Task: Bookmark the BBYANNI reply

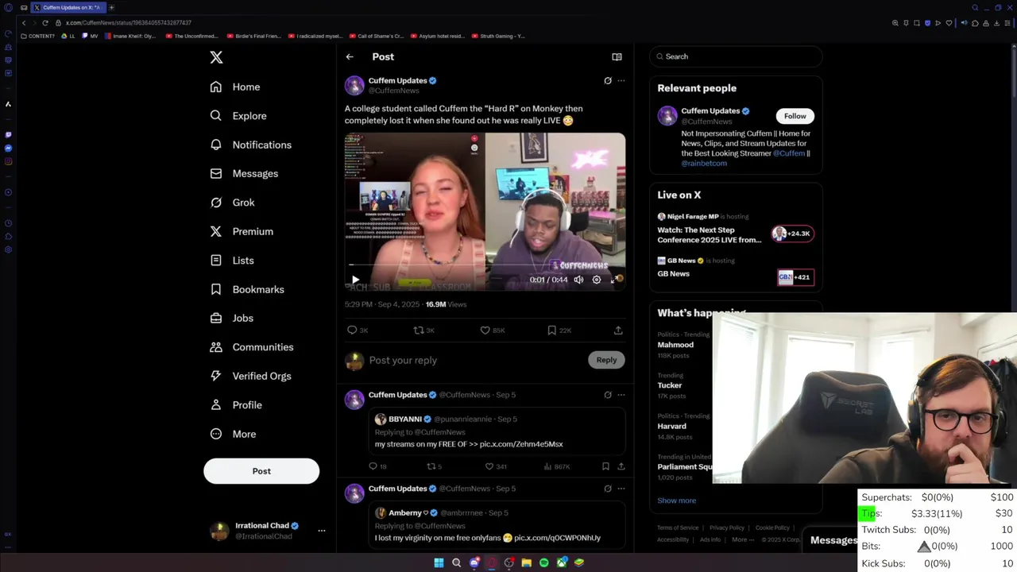Action: (x=605, y=466)
